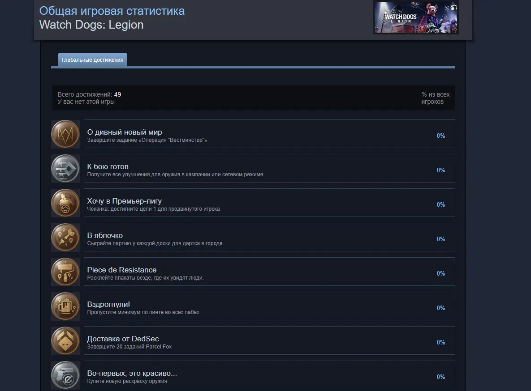Viewport: 531px width, 391px height.
Task: Click description 'Пропустите минимум по пинте'
Action: (144, 312)
